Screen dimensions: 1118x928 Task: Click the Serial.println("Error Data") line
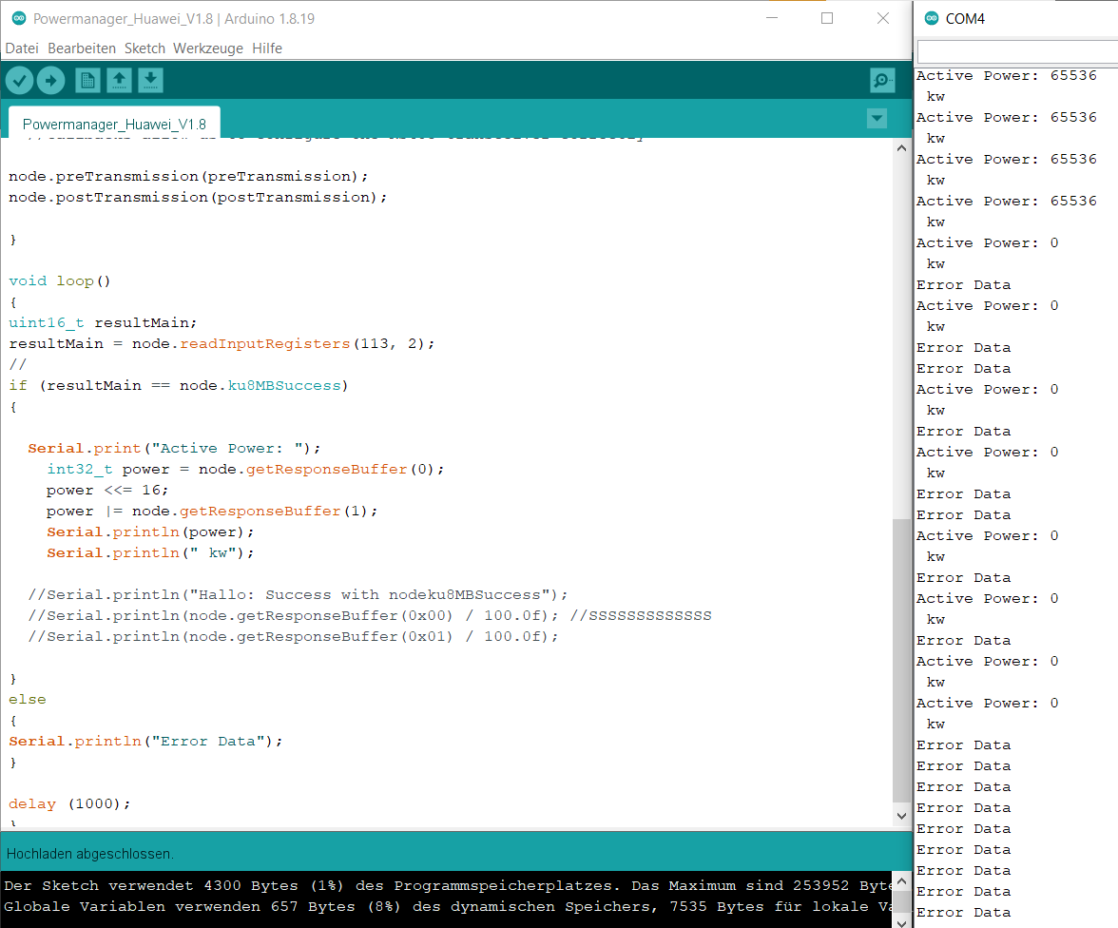pyautogui.click(x=145, y=741)
